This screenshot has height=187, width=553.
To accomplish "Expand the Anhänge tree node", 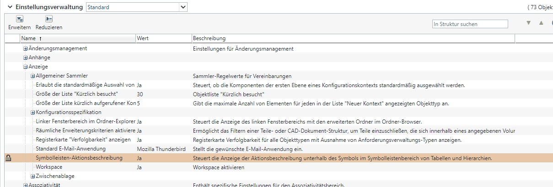I will pos(26,58).
